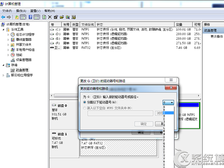Choose drive letter B in the list

[168, 110]
